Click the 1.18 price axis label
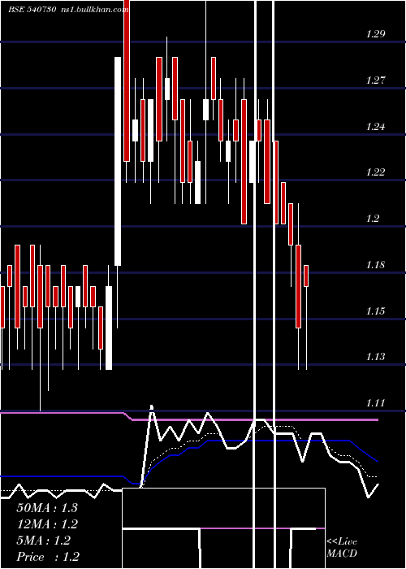This screenshot has height=569, width=406. click(375, 265)
